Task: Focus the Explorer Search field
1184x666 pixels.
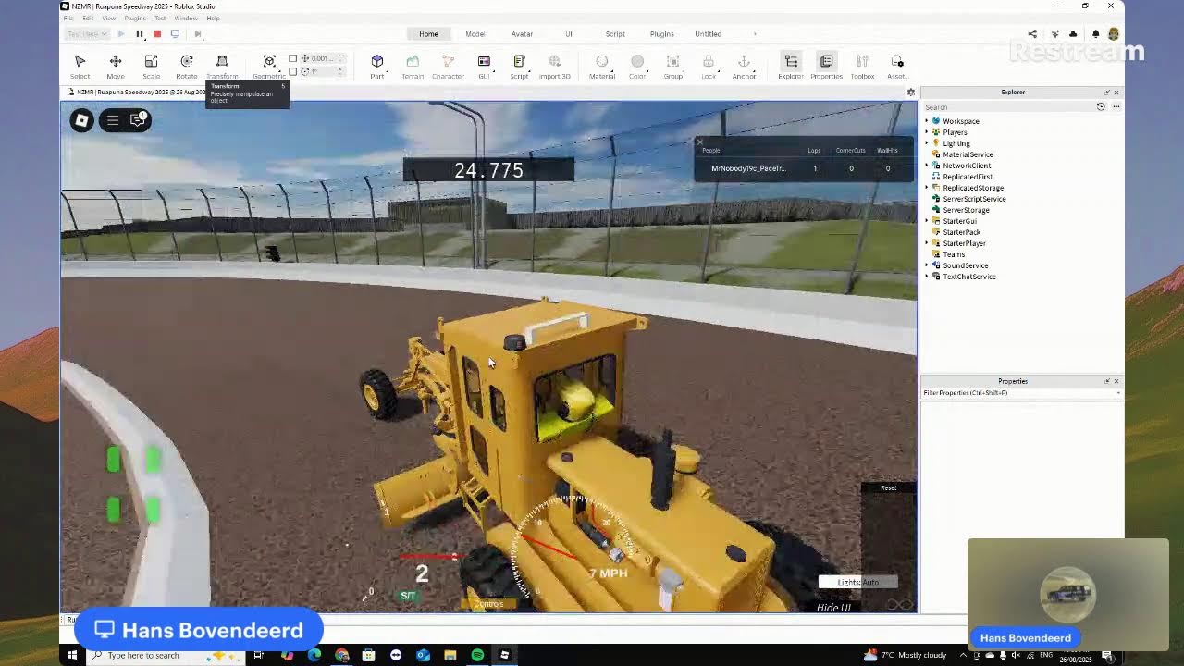Action: (1008, 107)
